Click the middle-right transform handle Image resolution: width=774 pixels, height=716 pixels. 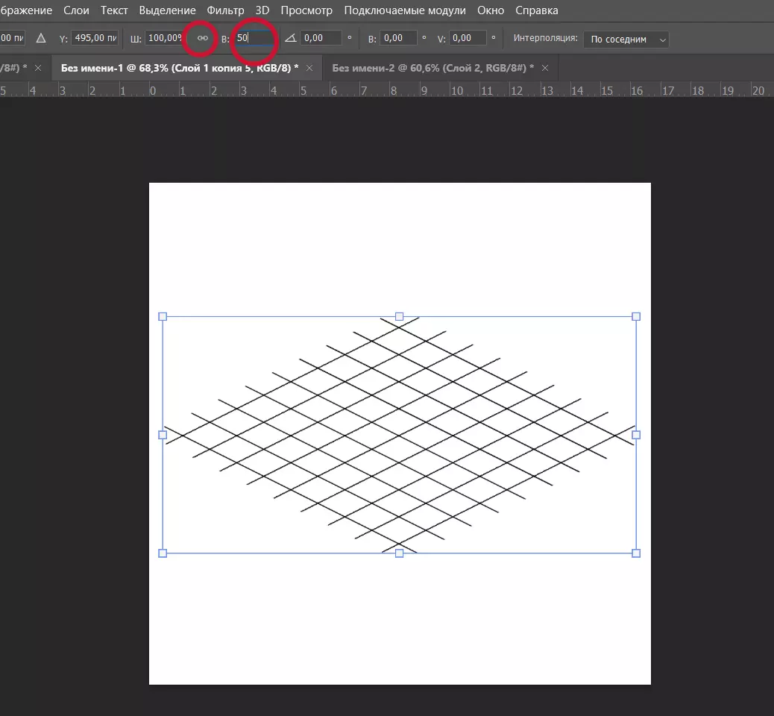point(636,435)
